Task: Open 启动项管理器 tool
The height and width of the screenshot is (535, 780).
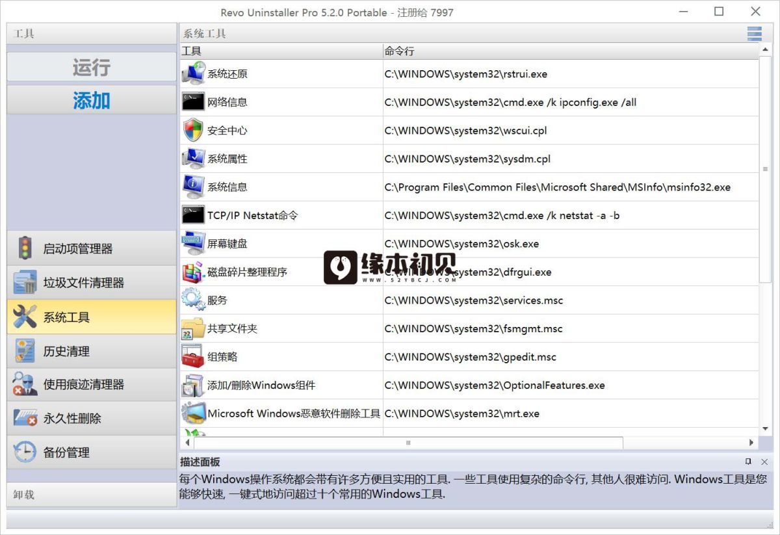Action: (92, 248)
